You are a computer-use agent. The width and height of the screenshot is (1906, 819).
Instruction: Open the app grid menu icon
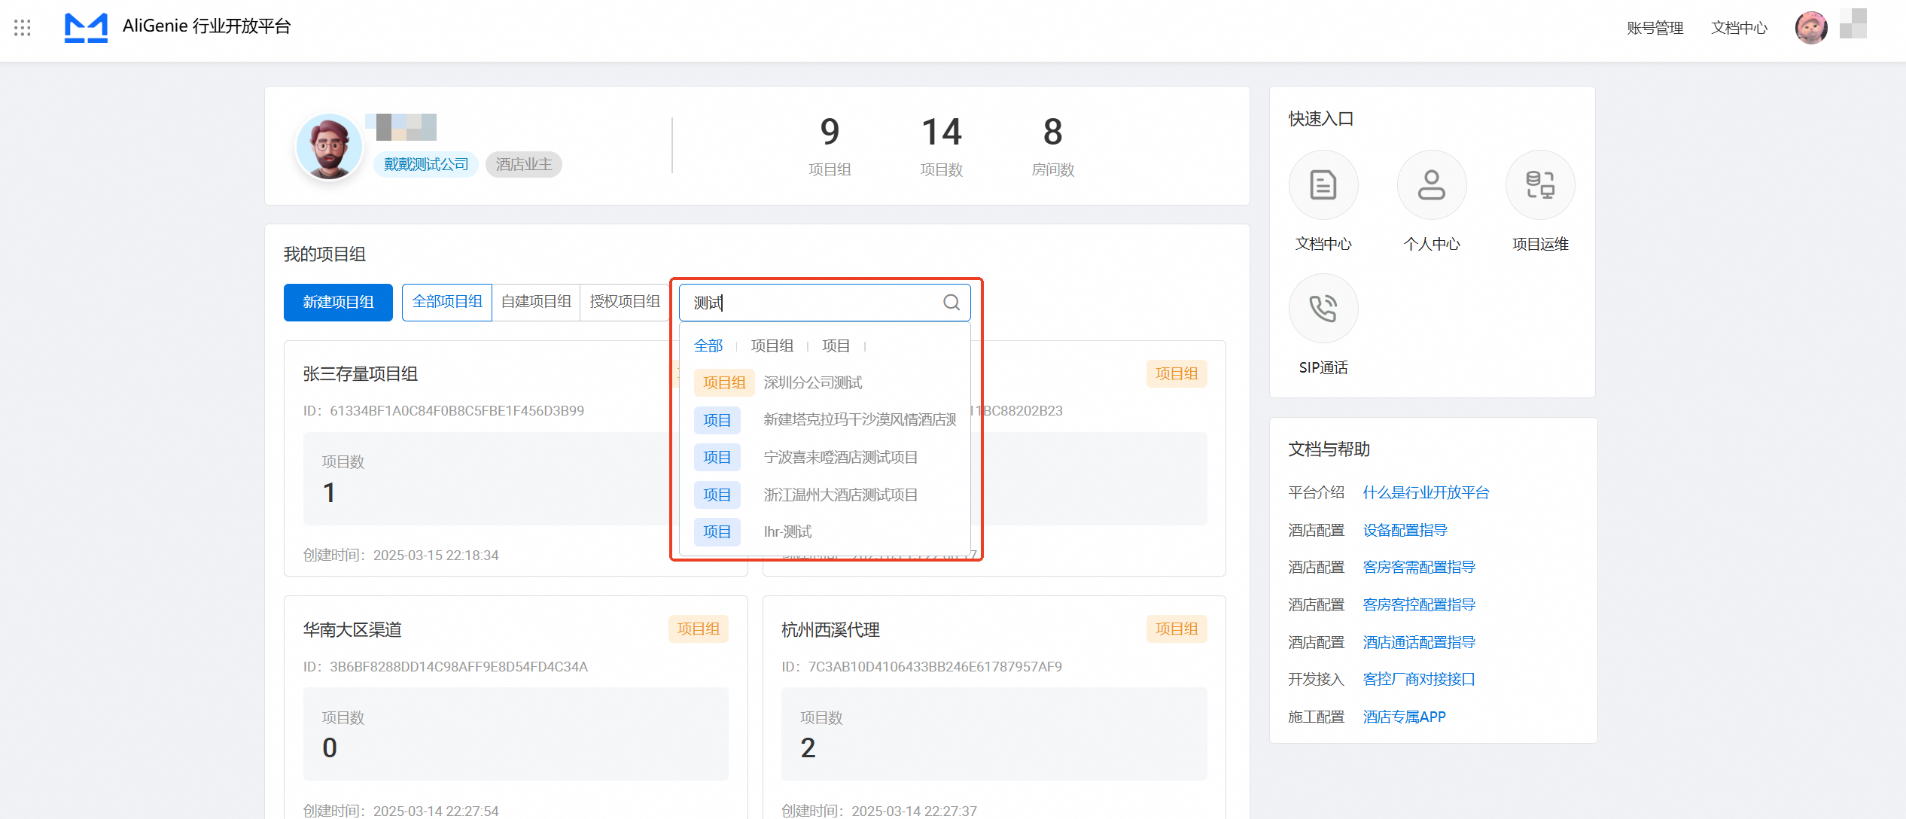(x=23, y=28)
